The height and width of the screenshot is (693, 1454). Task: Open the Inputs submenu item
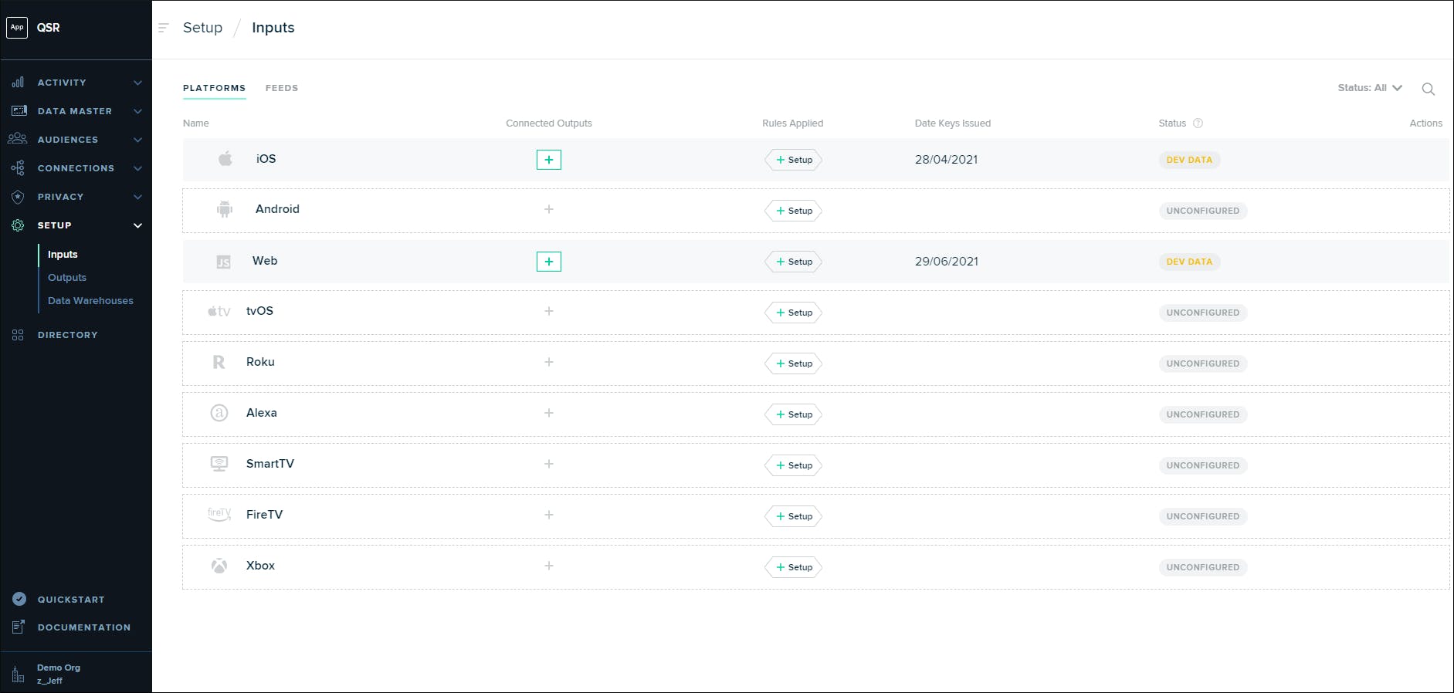click(x=63, y=255)
